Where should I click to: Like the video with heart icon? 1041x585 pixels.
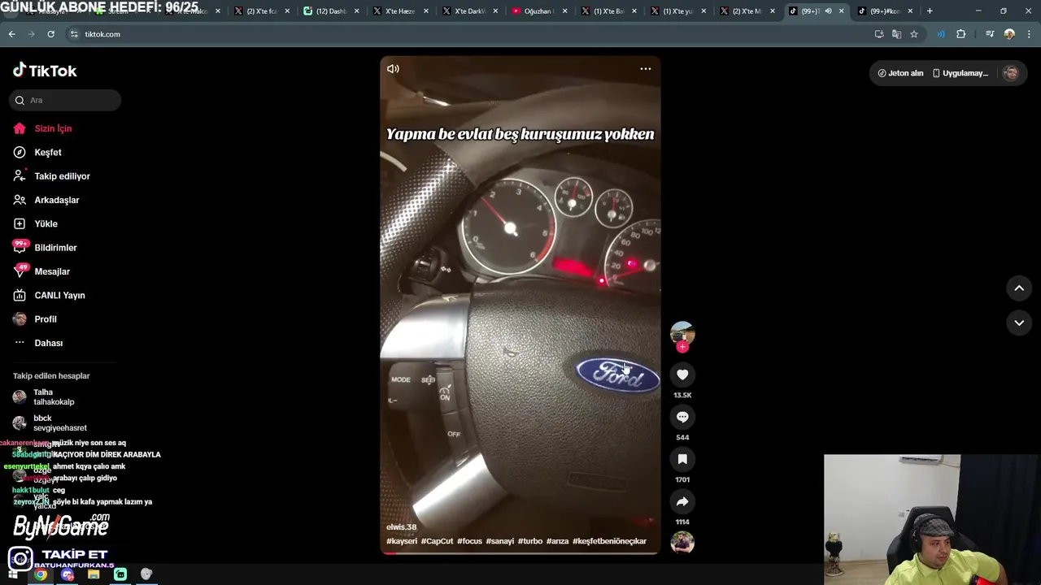[x=682, y=375]
